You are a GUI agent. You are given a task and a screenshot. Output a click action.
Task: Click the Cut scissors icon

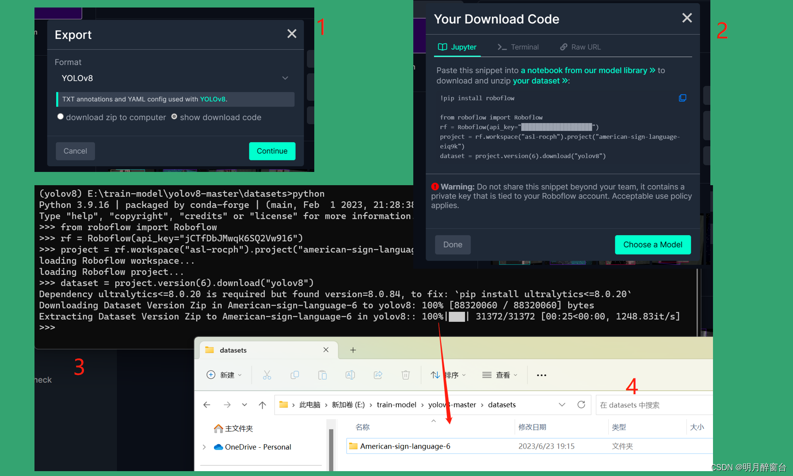coord(267,375)
